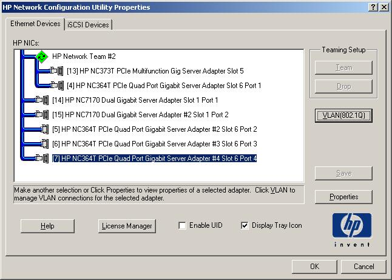This screenshot has width=392, height=280.
Task: Open VLAN(802.1Q) settings
Action: 343,115
